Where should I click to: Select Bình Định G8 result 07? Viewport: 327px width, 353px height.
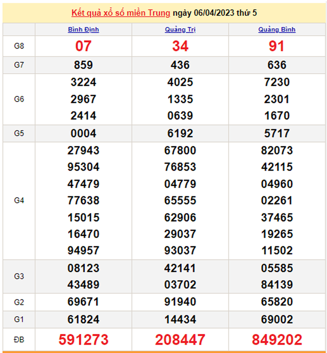click(x=84, y=46)
